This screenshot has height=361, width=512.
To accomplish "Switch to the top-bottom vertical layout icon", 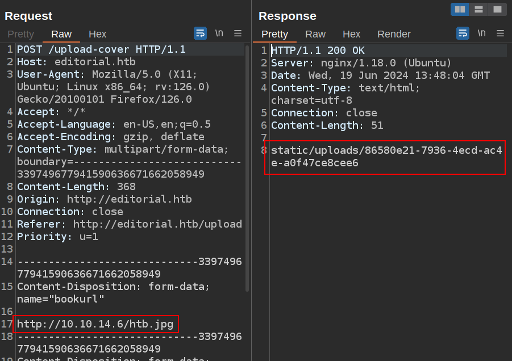I will coord(478,9).
